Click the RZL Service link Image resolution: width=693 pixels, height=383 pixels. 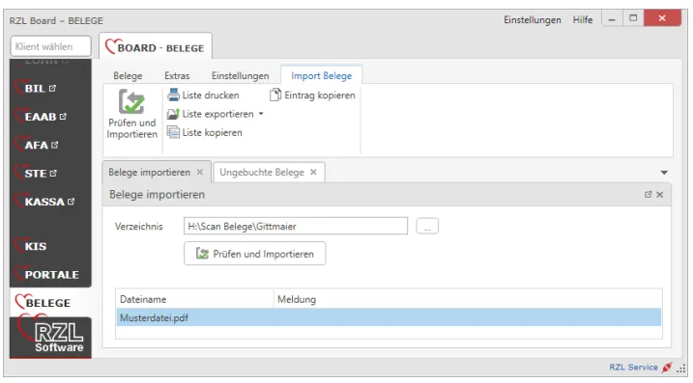point(633,368)
